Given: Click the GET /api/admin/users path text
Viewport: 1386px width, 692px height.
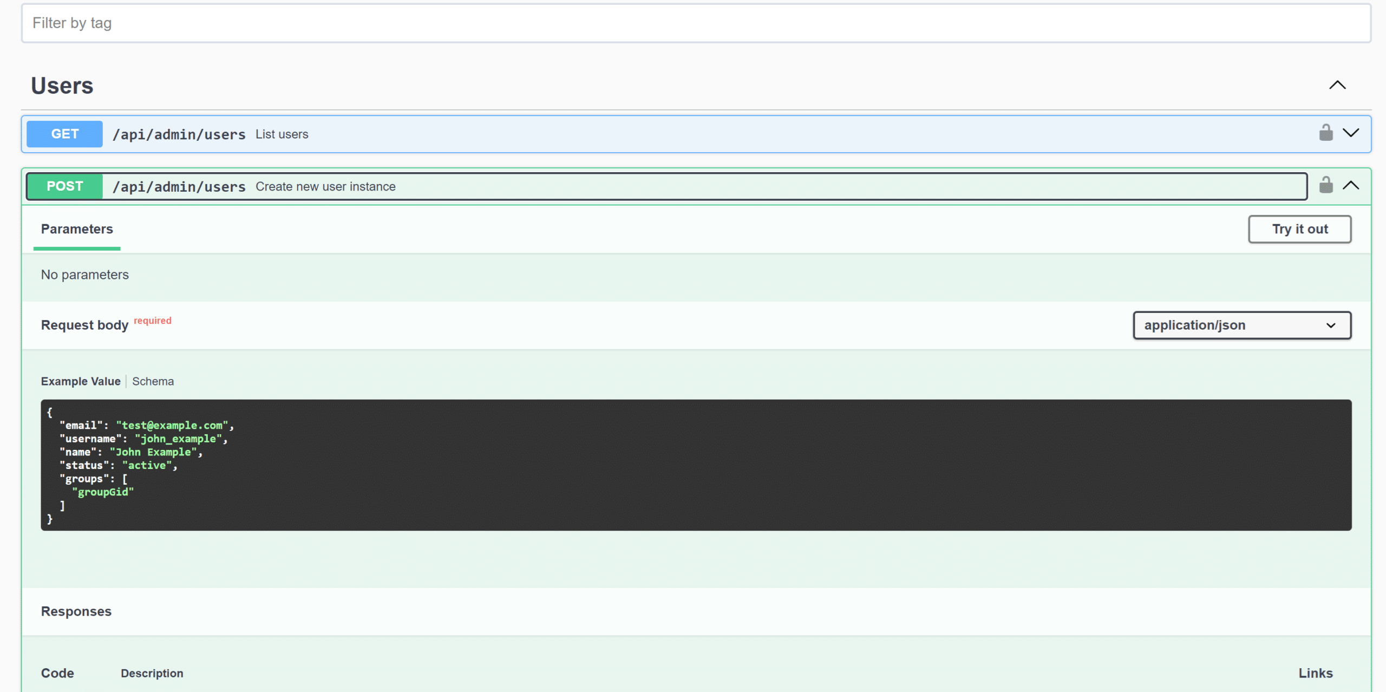Looking at the screenshot, I should (x=179, y=134).
